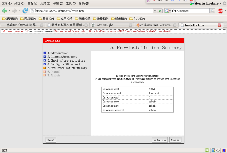Open the 工具(T) menu
Image resolution: width=227 pixels, height=153 pixels.
[x=71, y=3]
